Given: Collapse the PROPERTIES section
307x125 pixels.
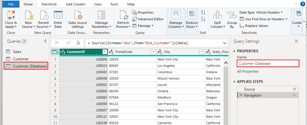Looking at the screenshot, I should 234,51.
